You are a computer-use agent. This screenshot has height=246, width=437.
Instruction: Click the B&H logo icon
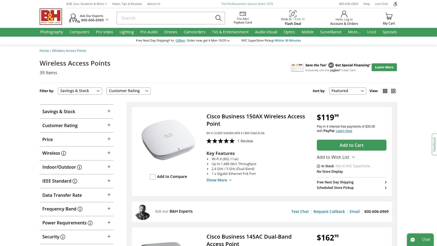51,17
